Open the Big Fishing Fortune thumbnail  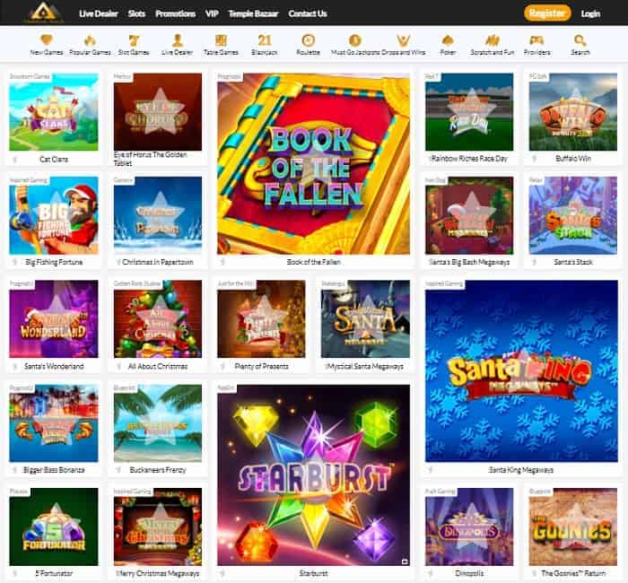[54, 215]
